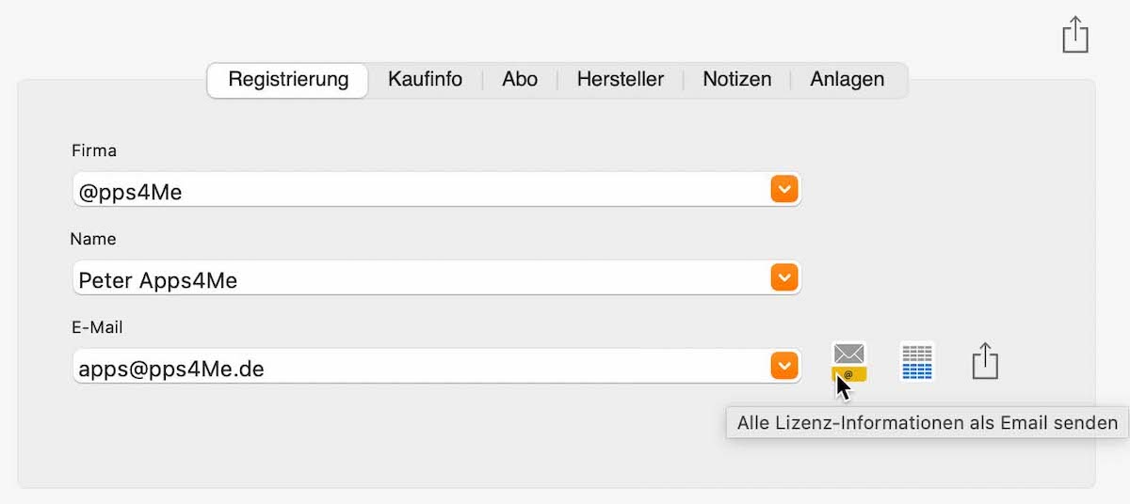This screenshot has width=1130, height=504.
Task: Select the Registrierung tab
Action: click(x=288, y=80)
